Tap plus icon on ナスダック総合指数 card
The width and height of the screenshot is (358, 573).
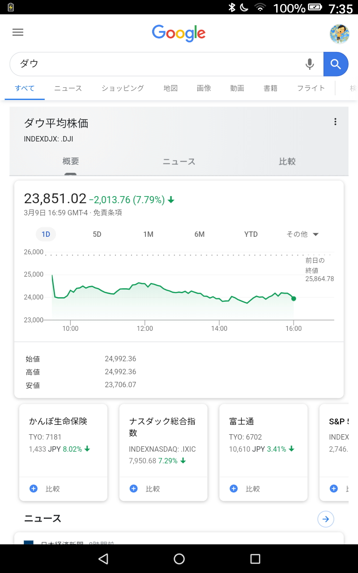(x=134, y=488)
